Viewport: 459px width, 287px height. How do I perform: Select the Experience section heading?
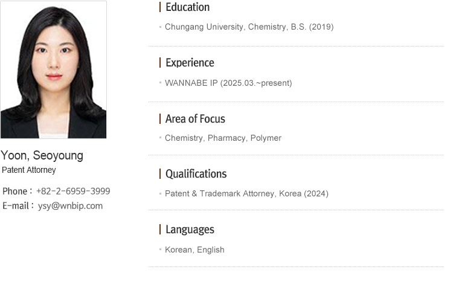(190, 63)
